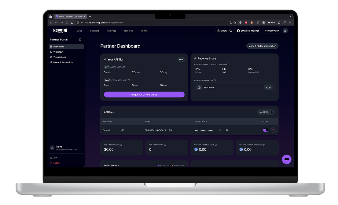
Task: Copy the API key value
Action: pos(171,130)
